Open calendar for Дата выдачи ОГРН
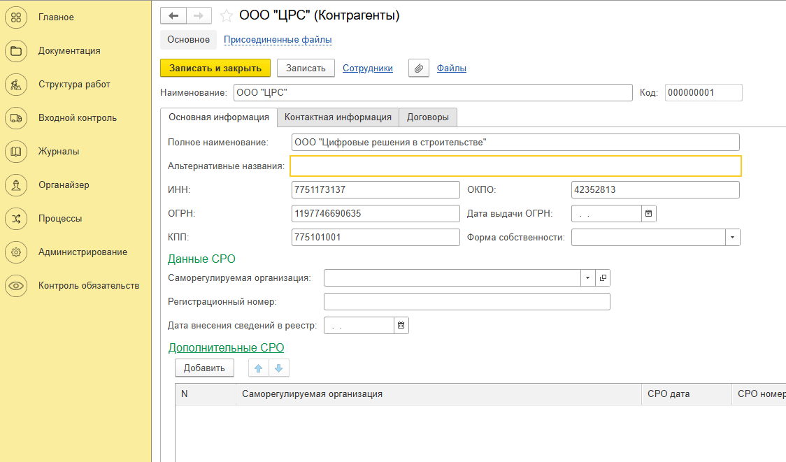This screenshot has height=462, width=786. coord(648,213)
